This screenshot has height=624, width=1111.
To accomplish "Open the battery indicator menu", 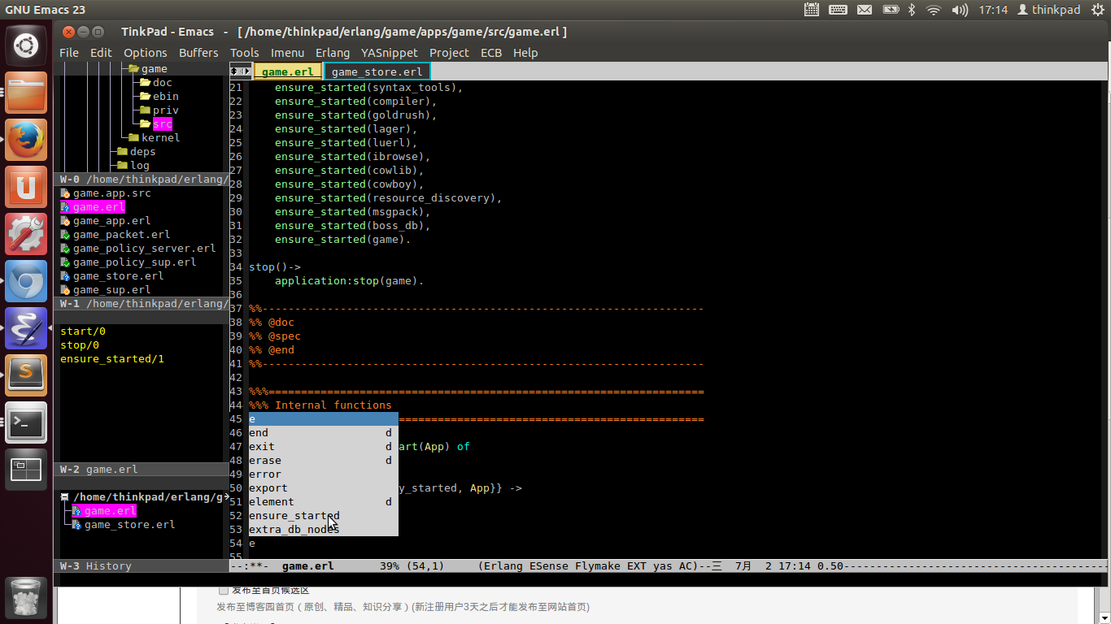I will tap(891, 10).
